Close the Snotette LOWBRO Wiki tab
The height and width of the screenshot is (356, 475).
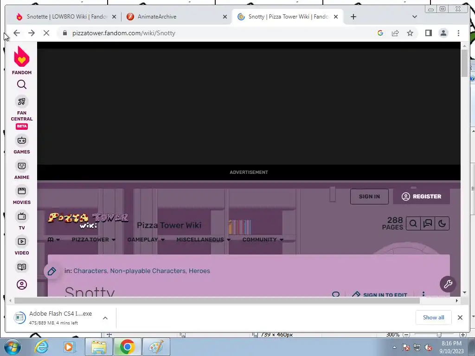point(114,17)
